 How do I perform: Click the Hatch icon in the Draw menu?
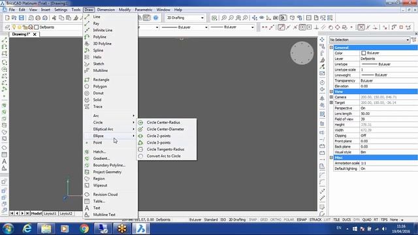pos(87,151)
